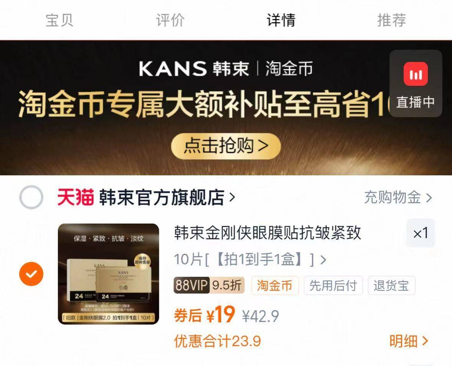Expand the 明细 discount details
452x366 pixels.
(x=409, y=341)
